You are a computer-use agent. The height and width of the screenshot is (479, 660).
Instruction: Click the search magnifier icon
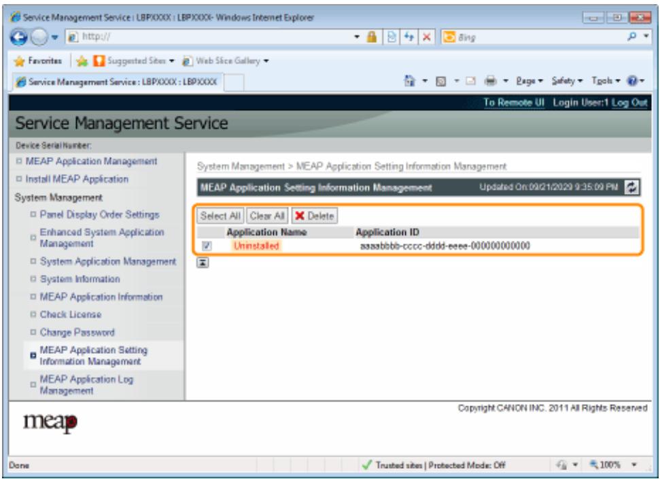click(631, 37)
